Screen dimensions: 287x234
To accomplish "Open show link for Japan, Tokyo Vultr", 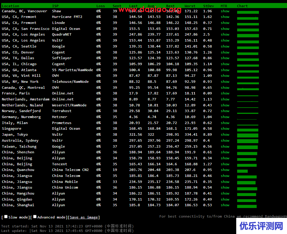I will tap(225, 134).
